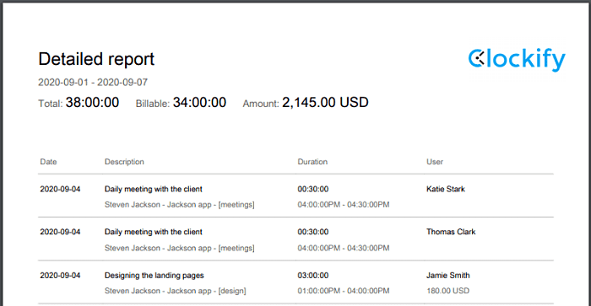Image resolution: width=591 pixels, height=306 pixels.
Task: Select the date in Katie Stark's row
Action: point(60,189)
